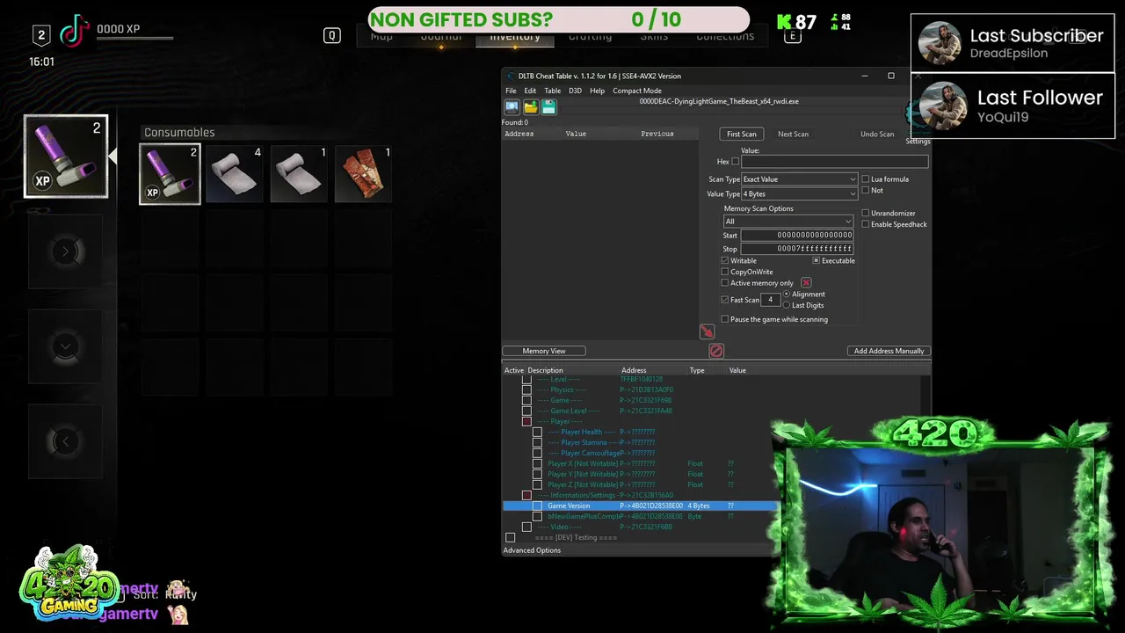Clear address list with red prohibit icon
Image resolution: width=1125 pixels, height=633 pixels.
(x=716, y=351)
